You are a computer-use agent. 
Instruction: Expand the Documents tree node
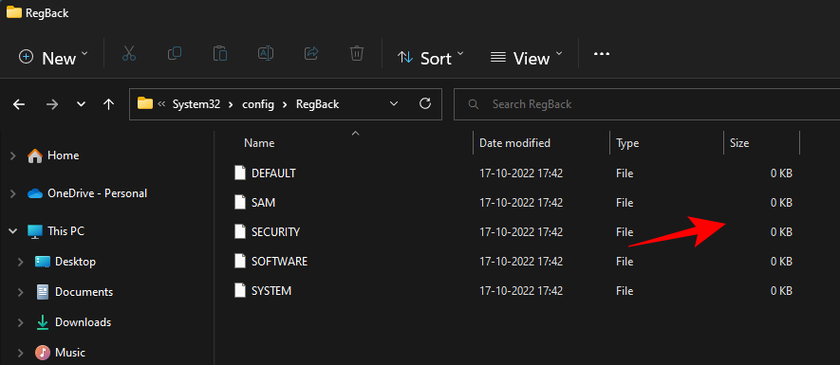coord(21,292)
